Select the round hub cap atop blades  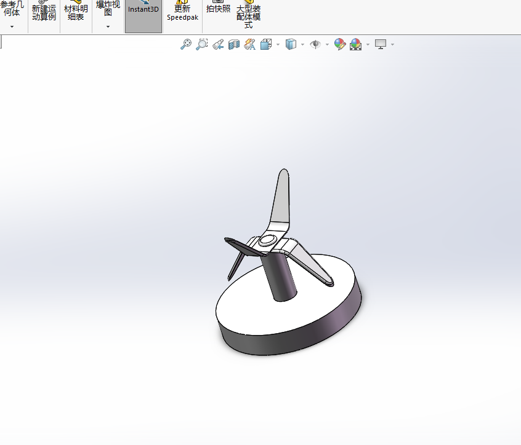pos(267,240)
